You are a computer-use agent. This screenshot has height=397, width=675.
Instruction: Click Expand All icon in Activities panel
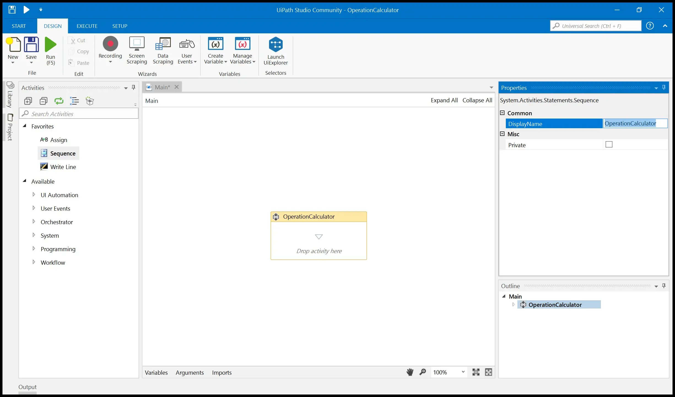point(28,101)
